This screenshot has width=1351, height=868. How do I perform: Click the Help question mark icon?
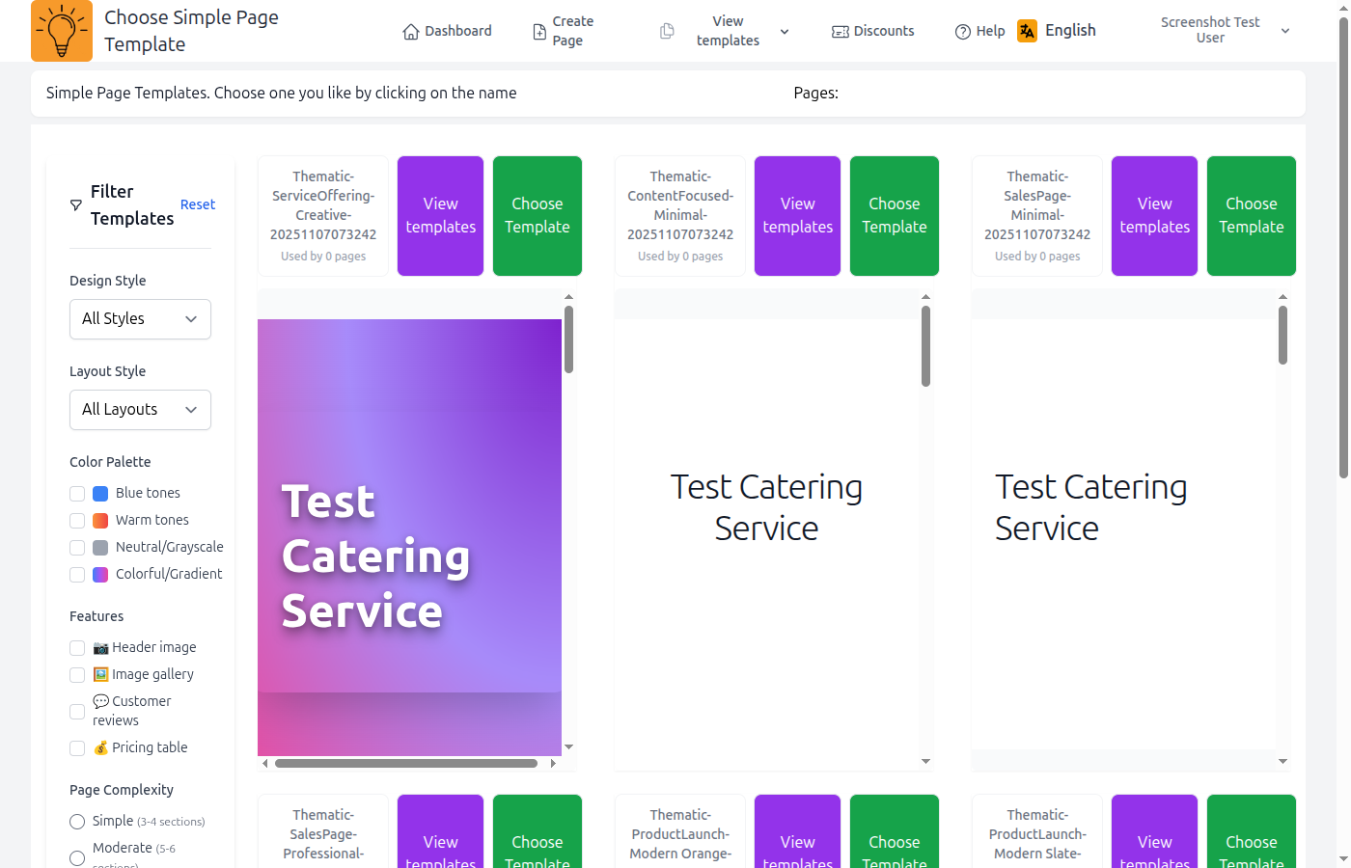pos(963,32)
